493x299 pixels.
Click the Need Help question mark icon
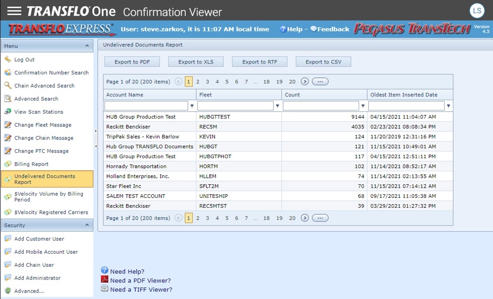(105, 270)
